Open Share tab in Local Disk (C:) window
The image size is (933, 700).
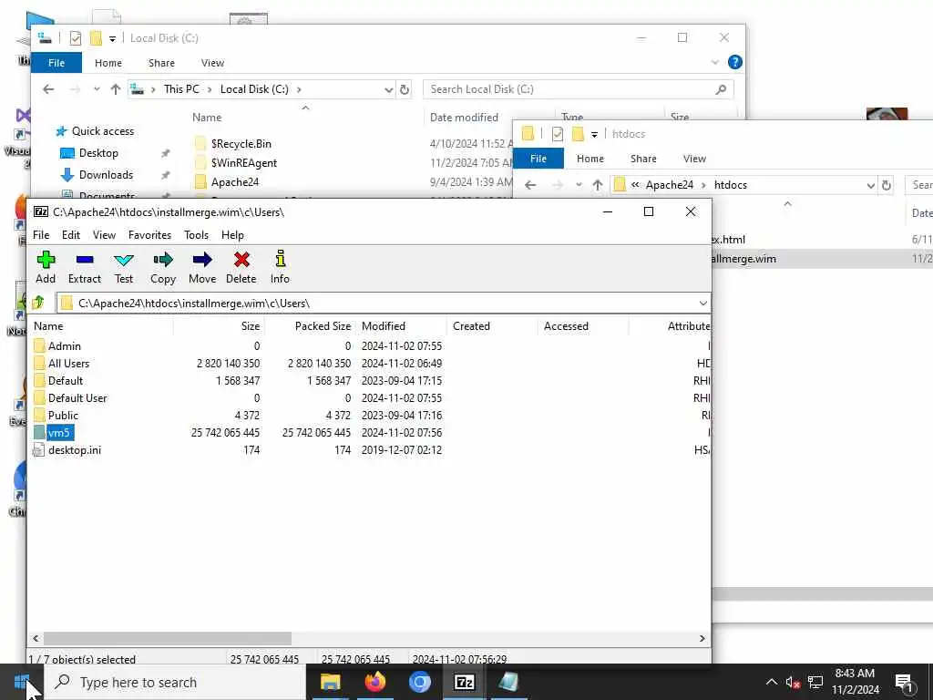coord(161,63)
